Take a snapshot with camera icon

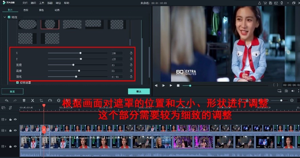pyautogui.click(x=286, y=91)
